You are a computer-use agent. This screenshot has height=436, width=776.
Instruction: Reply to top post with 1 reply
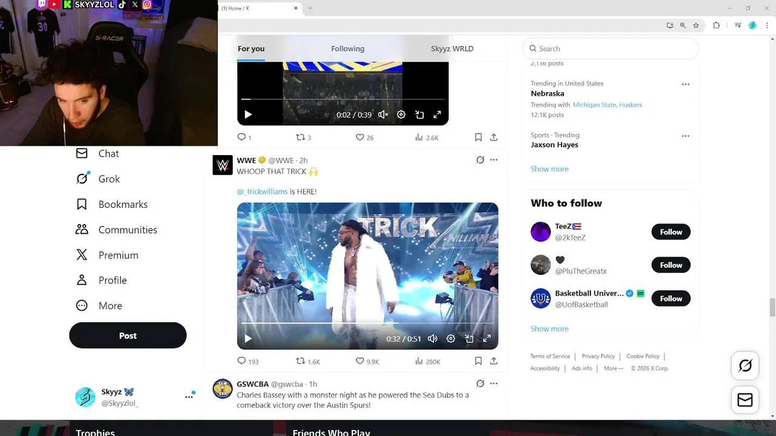click(244, 137)
